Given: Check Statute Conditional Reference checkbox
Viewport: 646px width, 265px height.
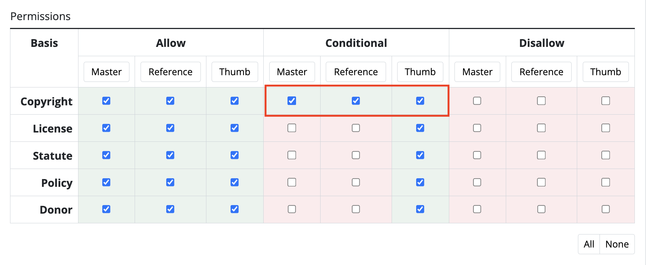Looking at the screenshot, I should click(356, 155).
